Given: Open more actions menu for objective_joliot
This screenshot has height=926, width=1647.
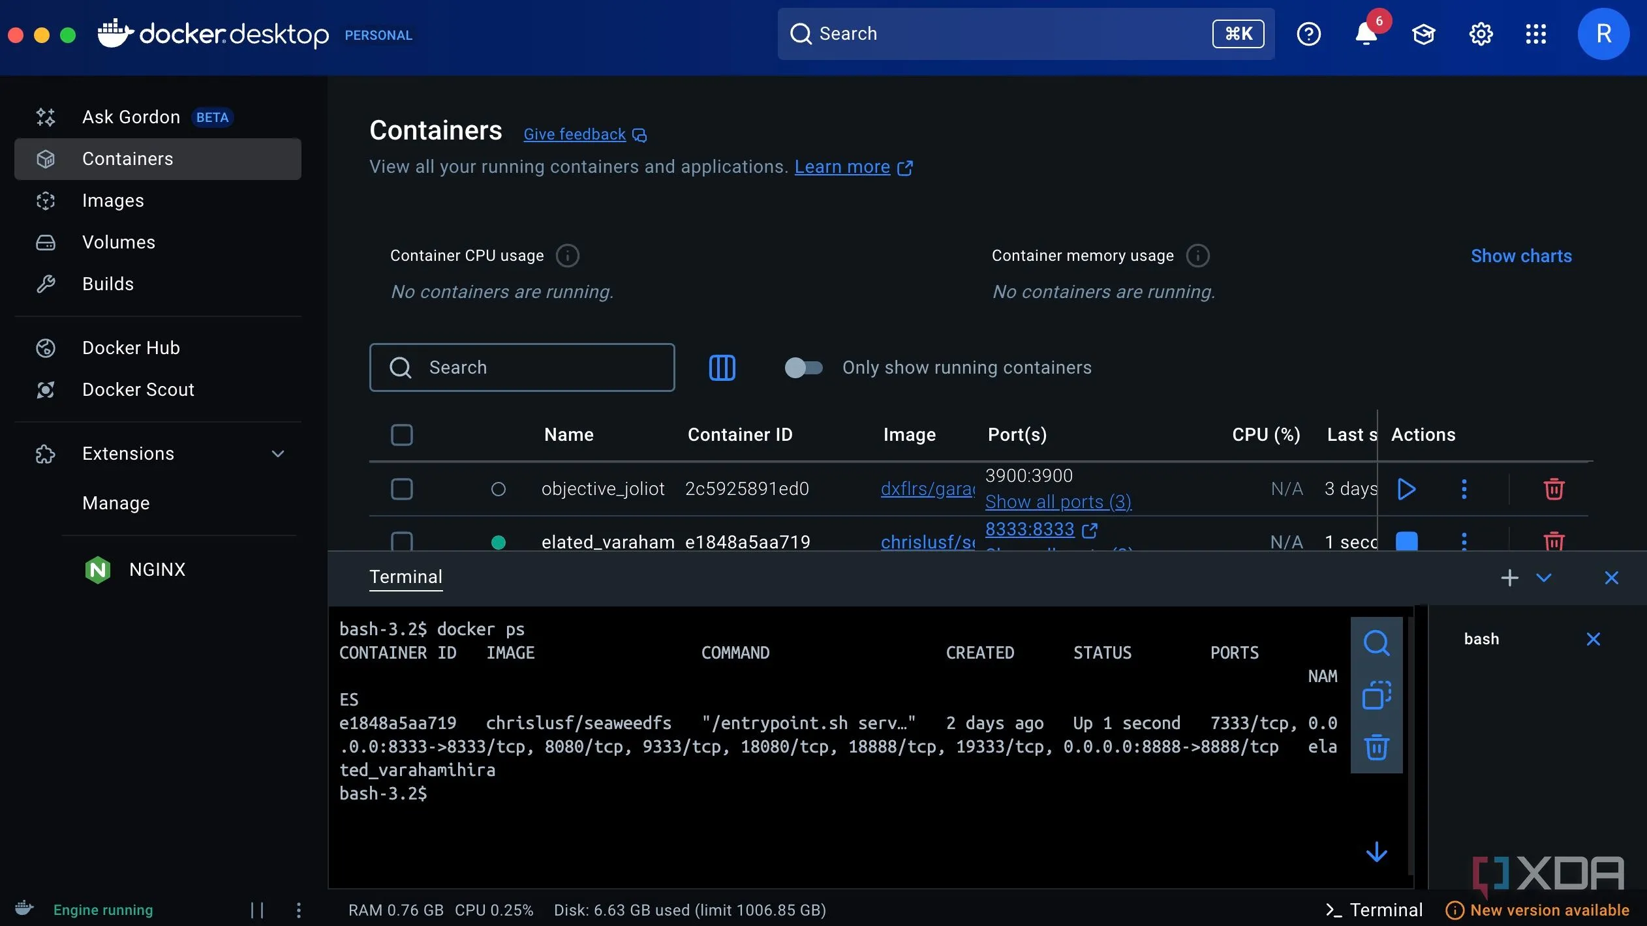Looking at the screenshot, I should [x=1464, y=489].
